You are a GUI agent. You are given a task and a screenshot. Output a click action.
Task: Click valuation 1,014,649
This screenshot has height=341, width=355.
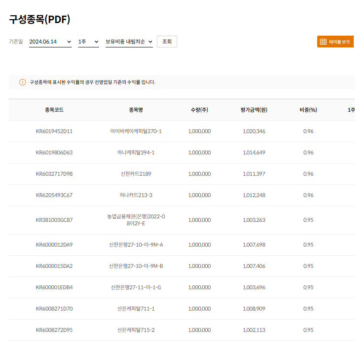254,153
